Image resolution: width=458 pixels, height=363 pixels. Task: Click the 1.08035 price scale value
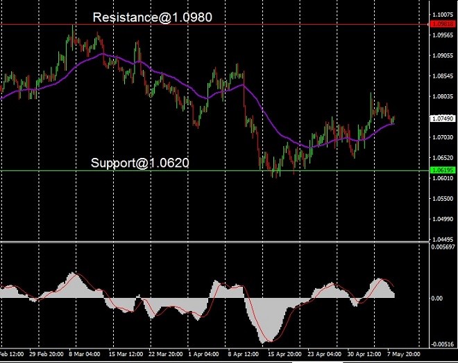pos(443,96)
